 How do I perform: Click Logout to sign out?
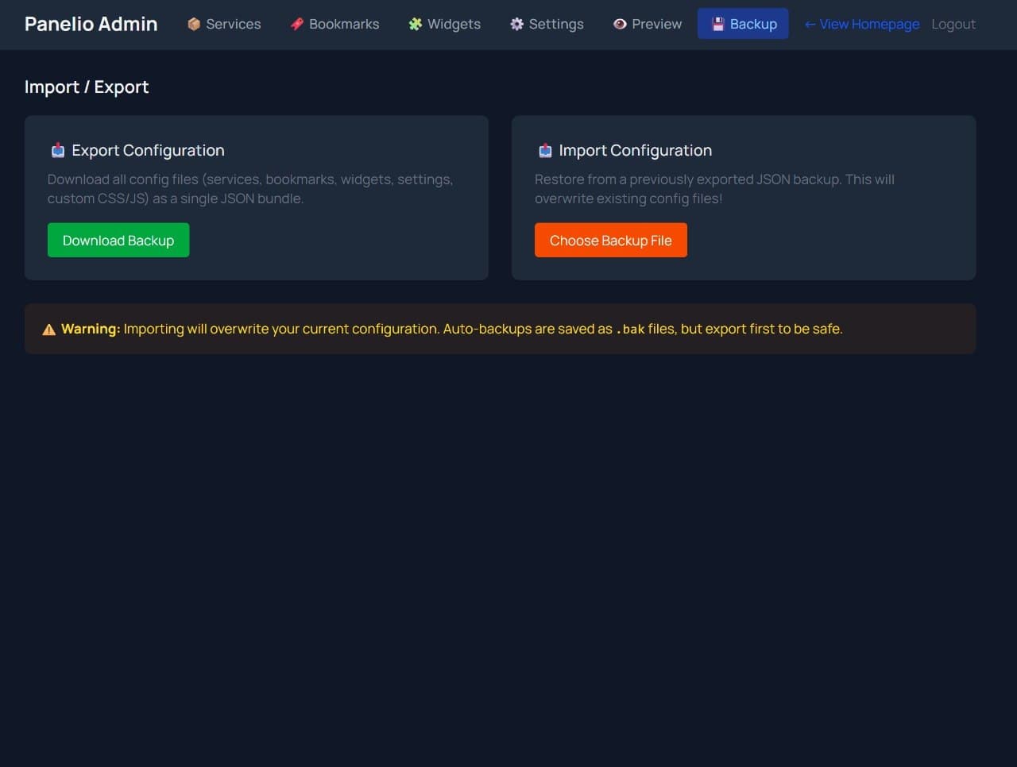click(x=953, y=24)
